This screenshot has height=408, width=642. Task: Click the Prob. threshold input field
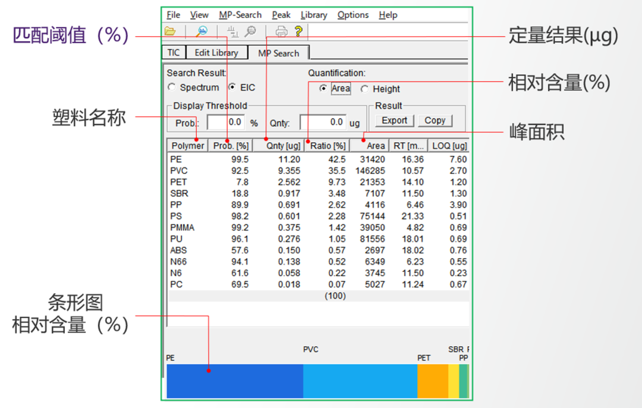(x=226, y=123)
